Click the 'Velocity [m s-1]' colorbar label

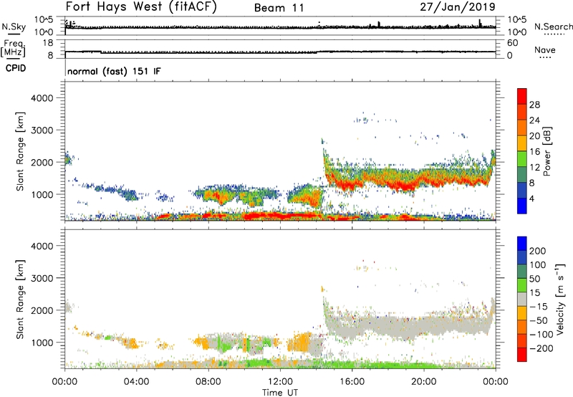pyautogui.click(x=560, y=299)
